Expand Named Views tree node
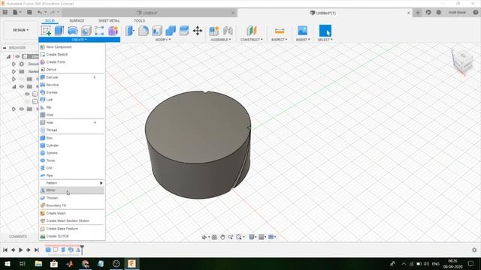The image size is (481, 270). coord(14,71)
